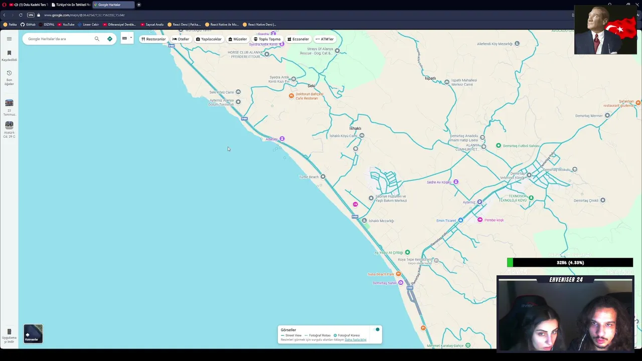Click the Ay Yıldız At Çiftliği marker
This screenshot has width=642, height=361.
pos(407,252)
